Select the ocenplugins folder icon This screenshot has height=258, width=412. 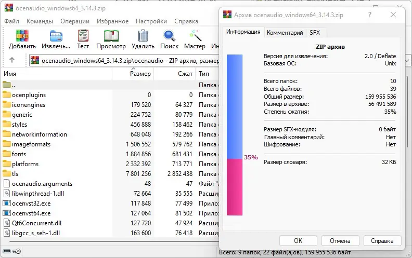pyautogui.click(x=7, y=94)
